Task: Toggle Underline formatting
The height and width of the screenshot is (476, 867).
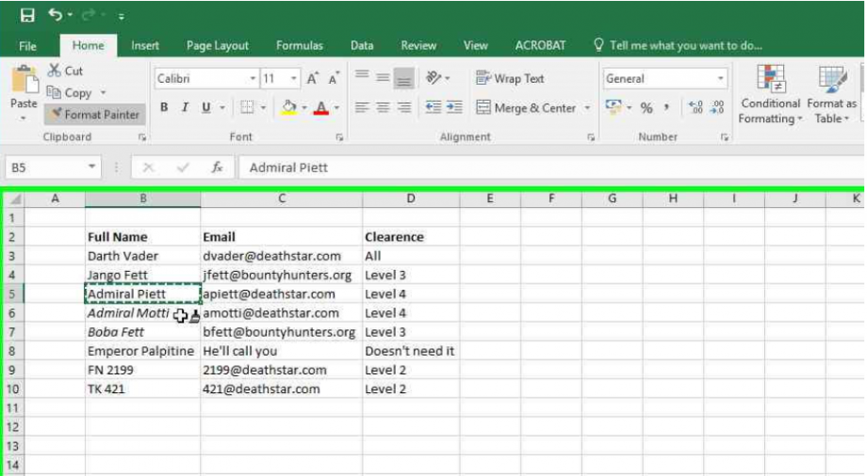Action: pos(206,107)
